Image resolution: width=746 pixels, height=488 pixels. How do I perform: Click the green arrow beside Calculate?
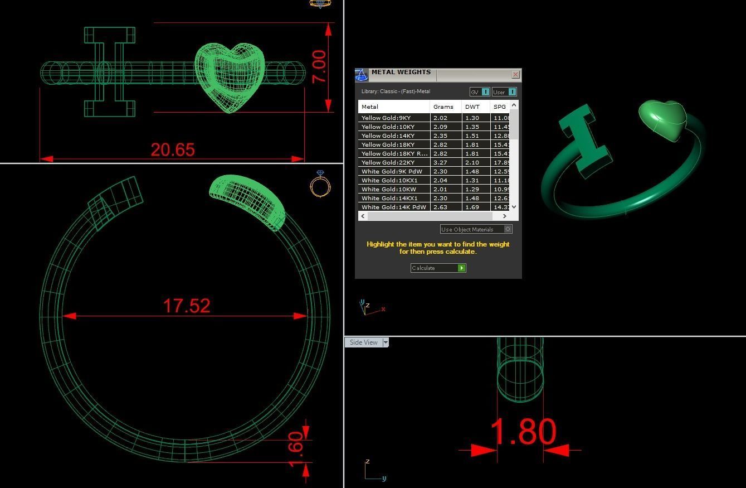[x=461, y=268]
